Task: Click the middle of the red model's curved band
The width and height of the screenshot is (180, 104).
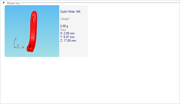Action: click(x=33, y=34)
